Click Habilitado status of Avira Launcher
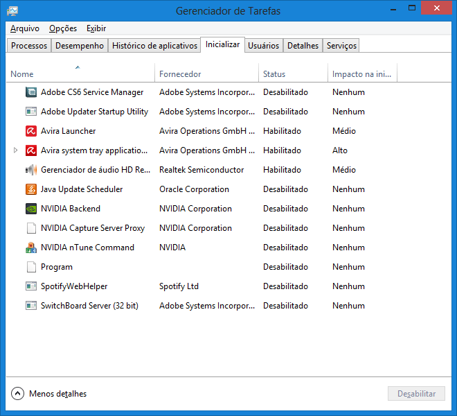 click(282, 131)
